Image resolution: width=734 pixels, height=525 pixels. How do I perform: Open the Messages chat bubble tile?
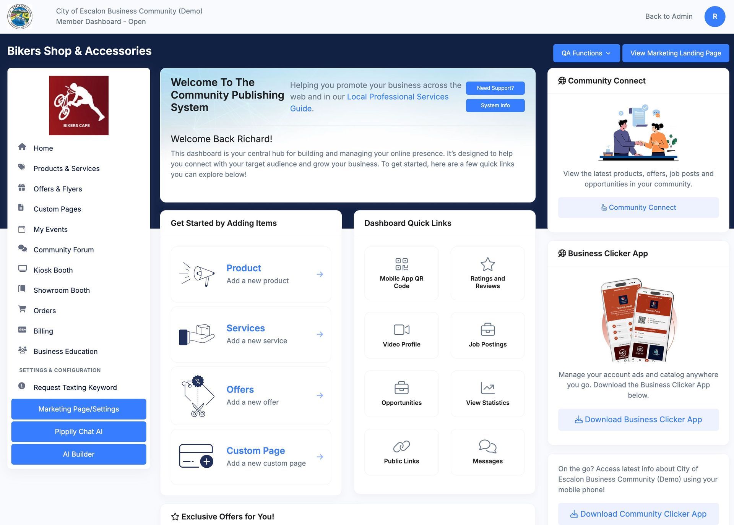[487, 452]
